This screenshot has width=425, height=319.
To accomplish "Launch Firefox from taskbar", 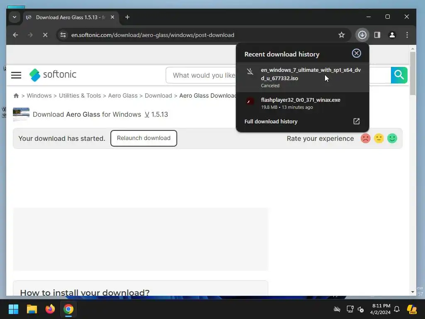I will (50, 309).
